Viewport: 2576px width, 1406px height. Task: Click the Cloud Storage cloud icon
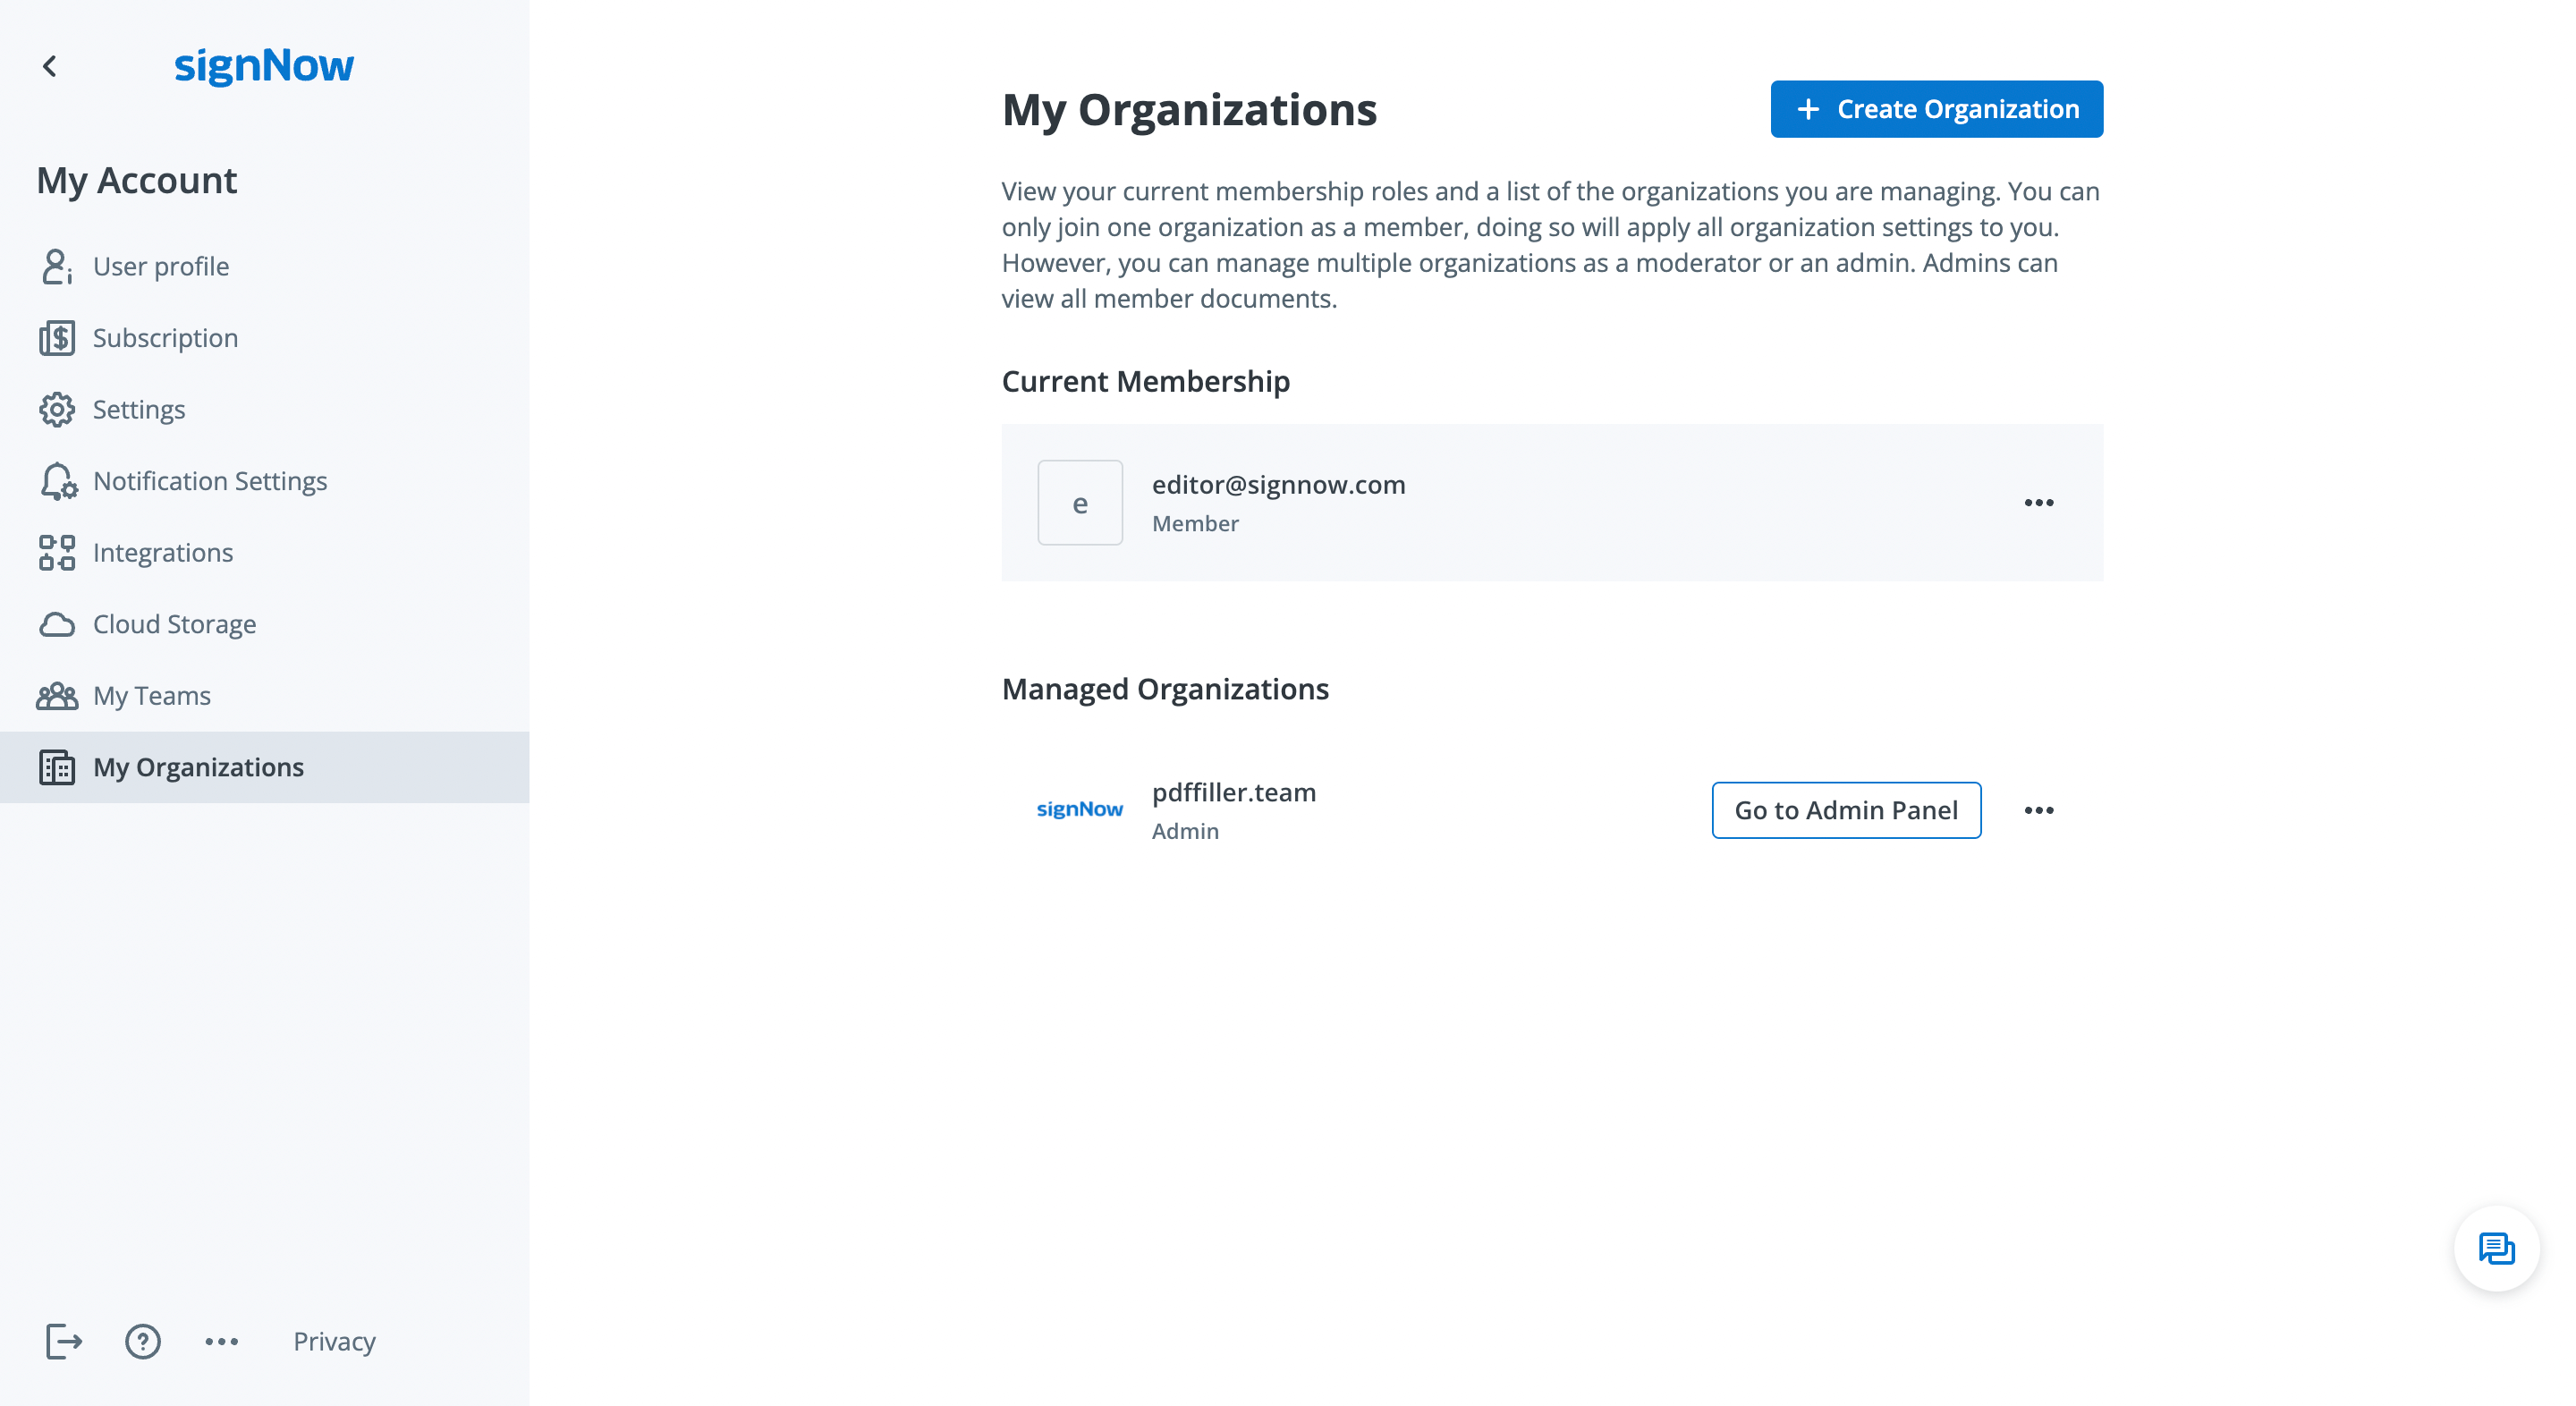(57, 624)
